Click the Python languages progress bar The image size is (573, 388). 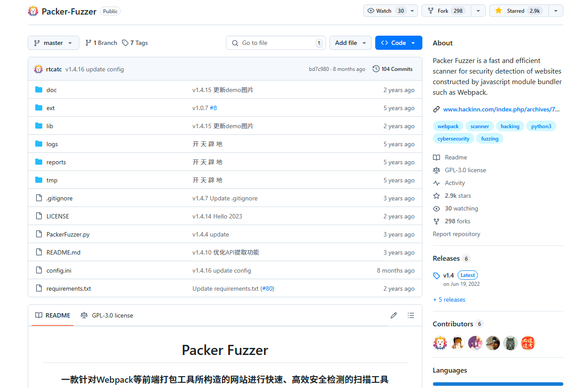coord(498,384)
